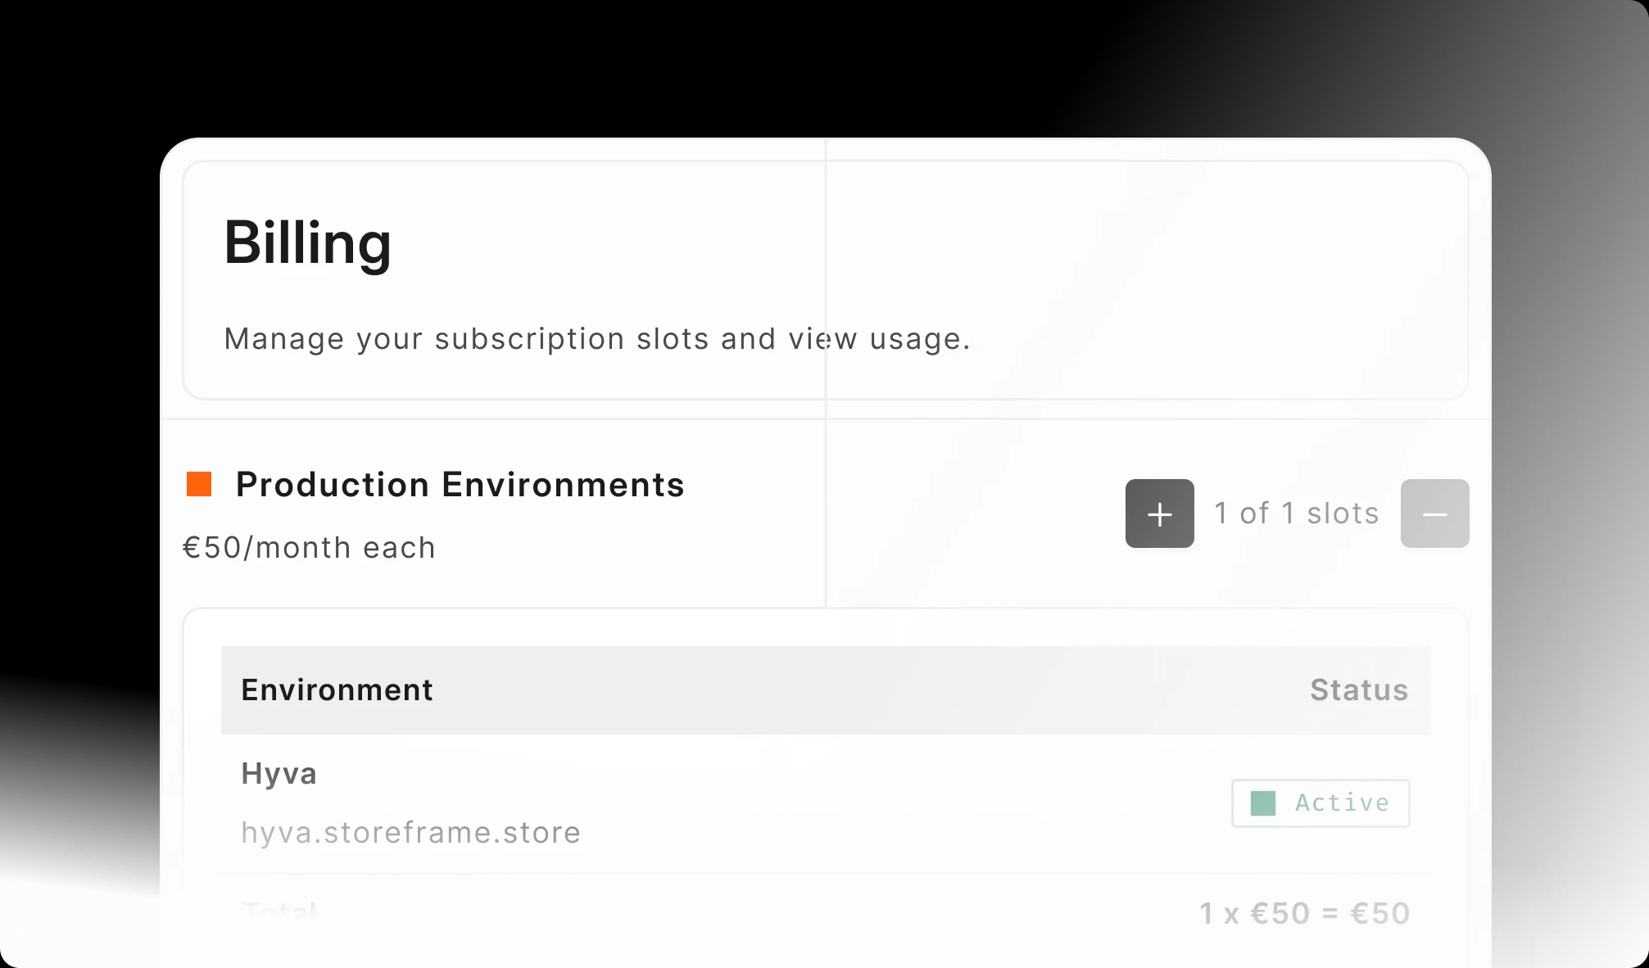This screenshot has height=968, width=1649.
Task: Click the '1 of 1 slots' counter text
Action: 1297,513
